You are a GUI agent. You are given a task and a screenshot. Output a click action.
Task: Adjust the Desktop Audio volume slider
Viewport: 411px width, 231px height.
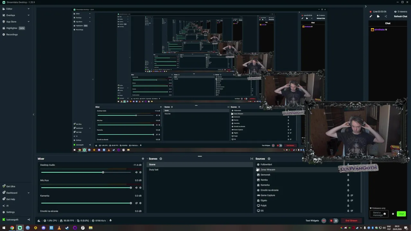click(86, 172)
